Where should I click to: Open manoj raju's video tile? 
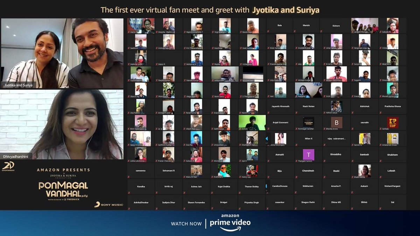tap(252, 171)
